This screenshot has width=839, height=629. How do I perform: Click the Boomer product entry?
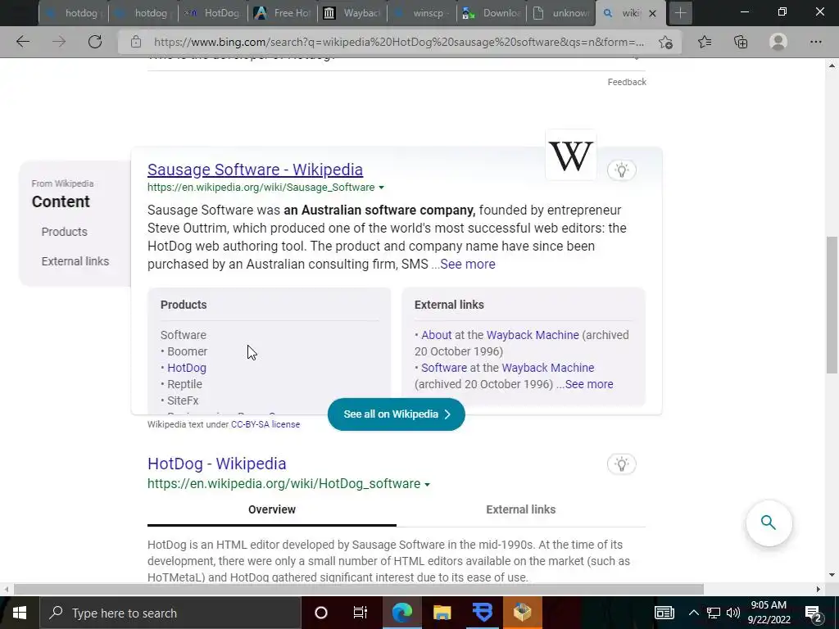pyautogui.click(x=188, y=351)
